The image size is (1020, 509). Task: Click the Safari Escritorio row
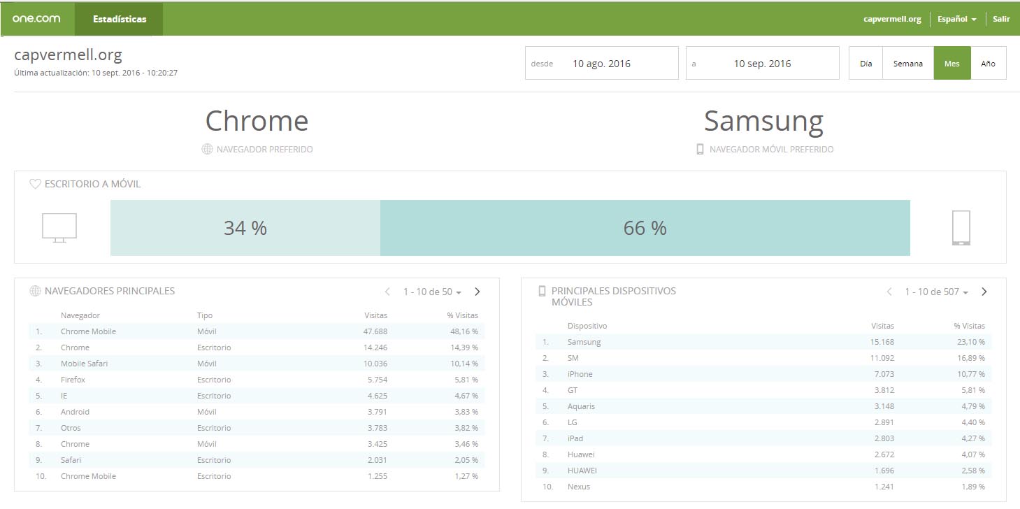257,460
